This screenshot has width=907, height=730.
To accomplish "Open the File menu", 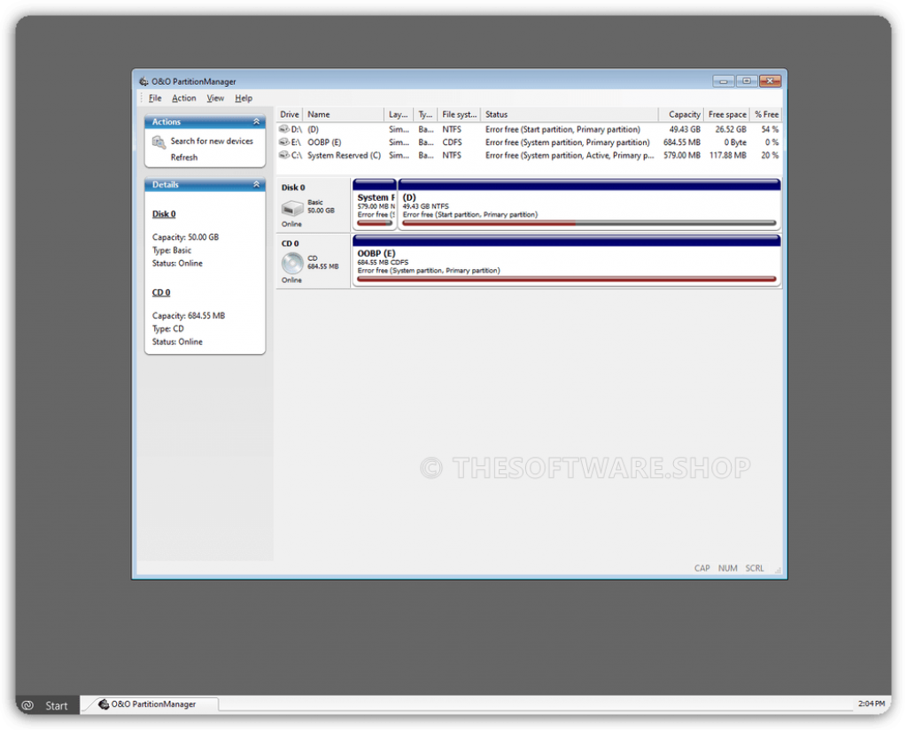I will point(155,98).
